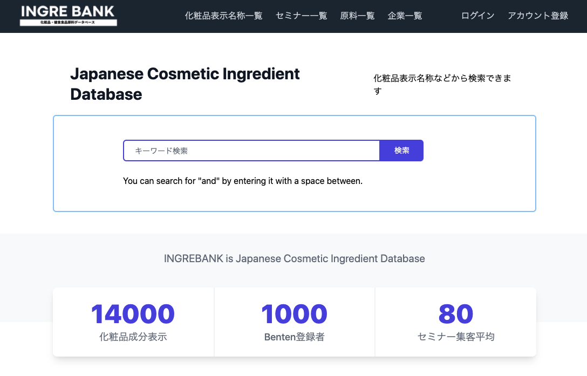This screenshot has height=376, width=587.
Task: Focus the キーワード検索 input field
Action: [251, 151]
